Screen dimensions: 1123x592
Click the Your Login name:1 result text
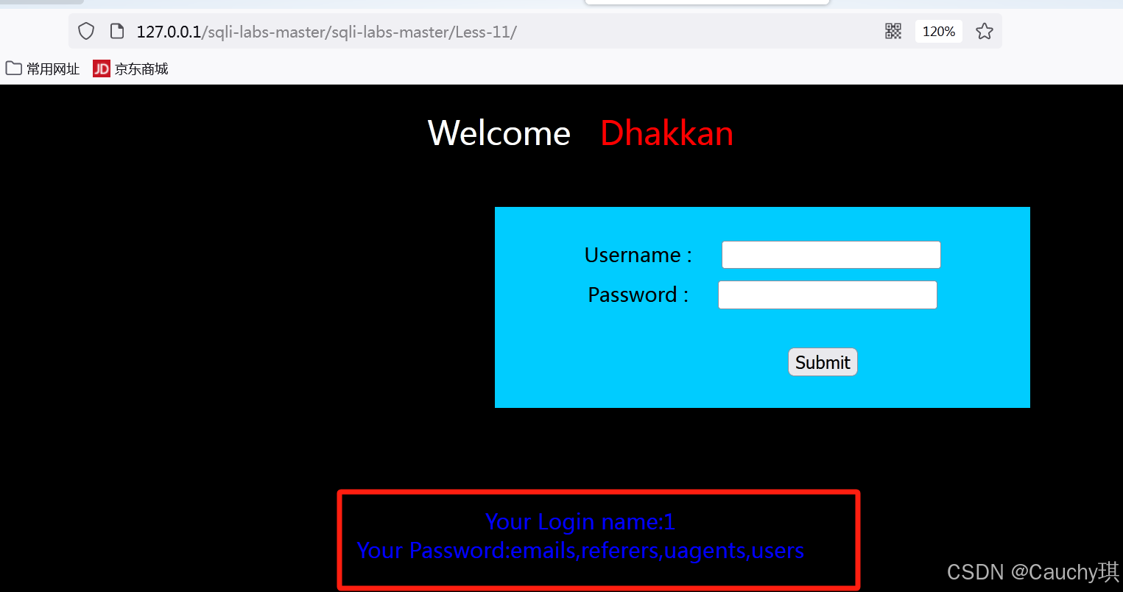[580, 522]
